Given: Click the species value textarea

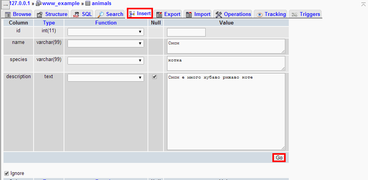Looking at the screenshot, I should 226,63.
